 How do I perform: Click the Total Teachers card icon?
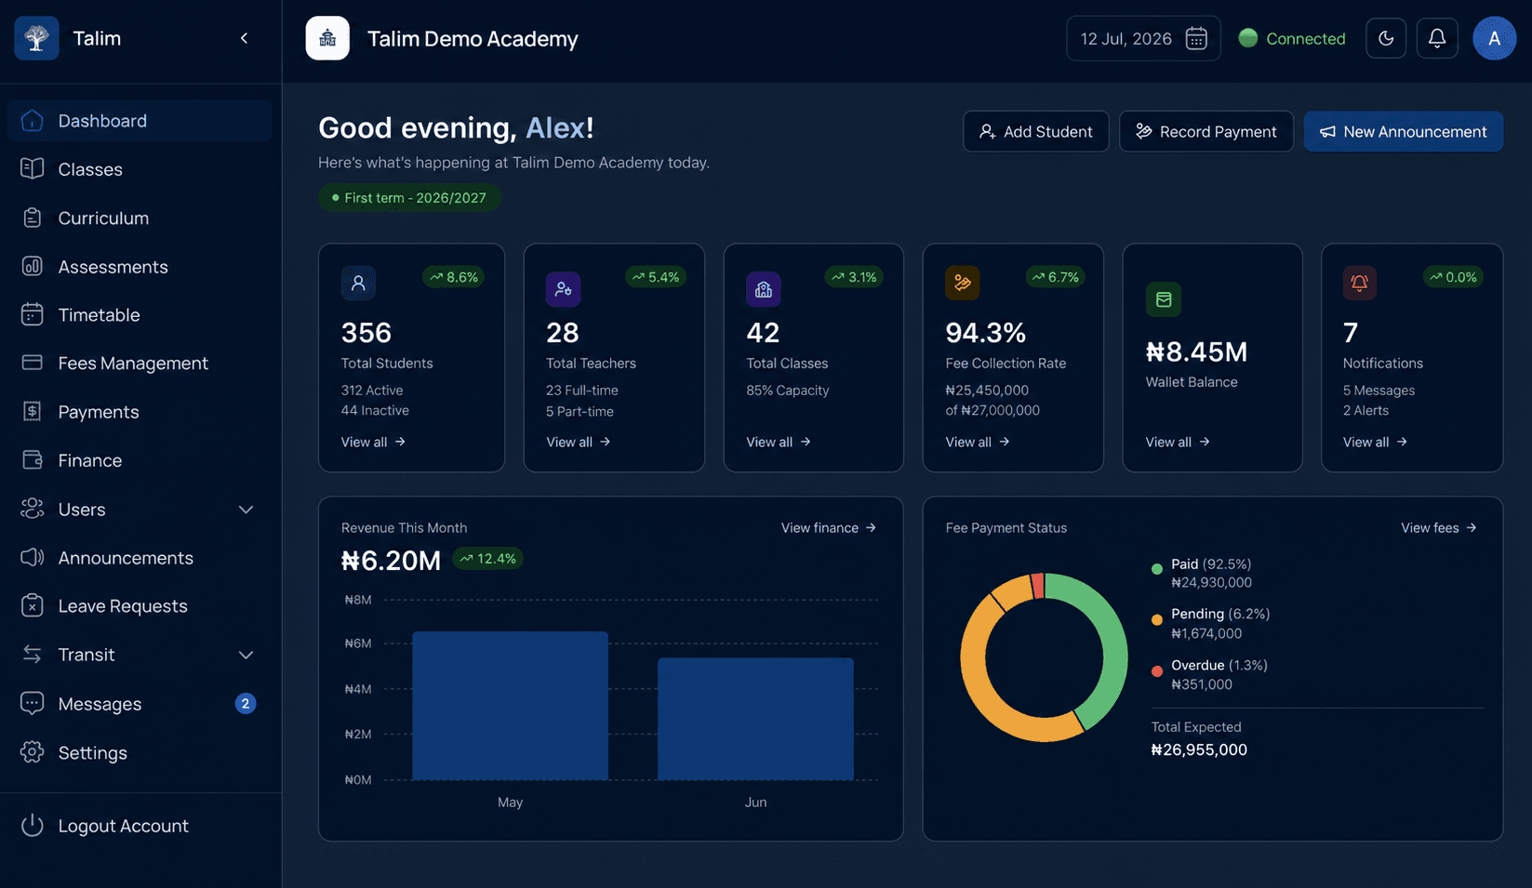563,289
